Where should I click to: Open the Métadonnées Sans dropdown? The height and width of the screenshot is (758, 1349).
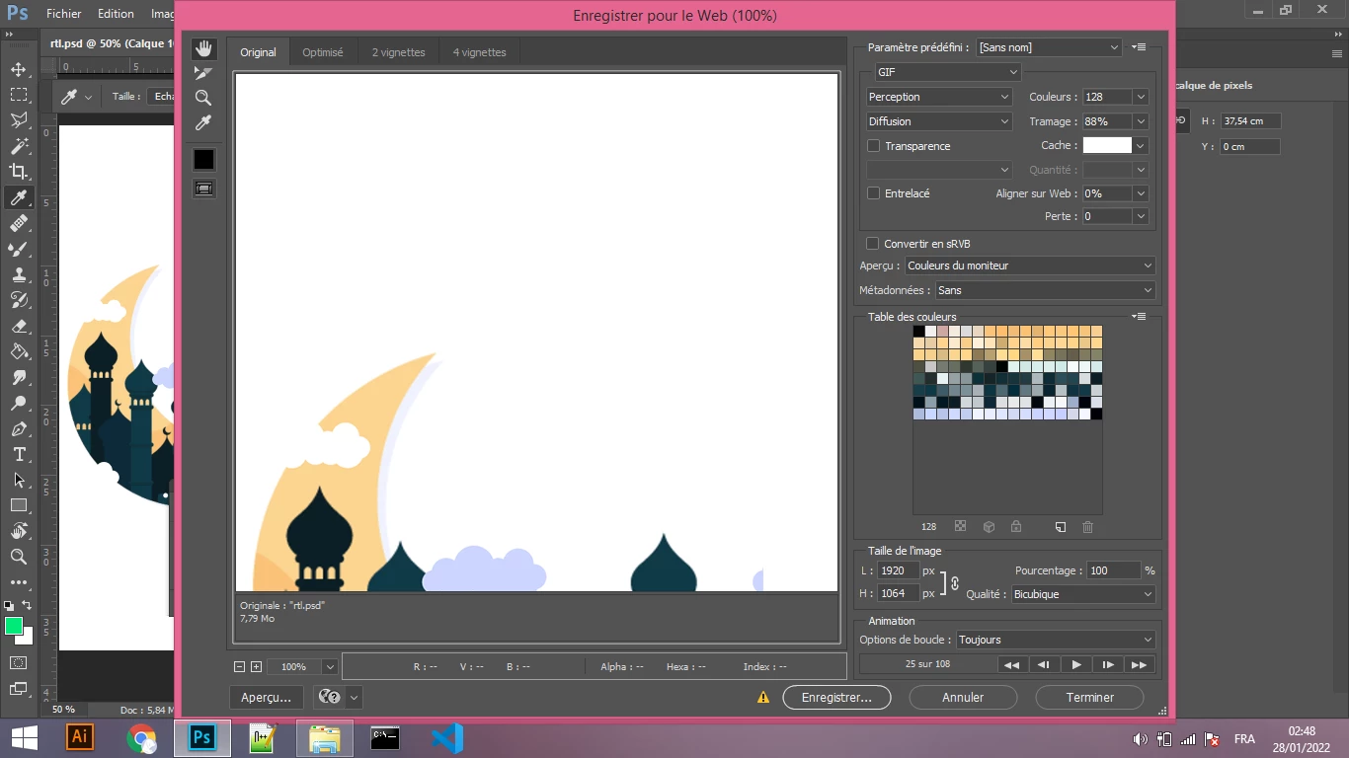tap(1045, 290)
